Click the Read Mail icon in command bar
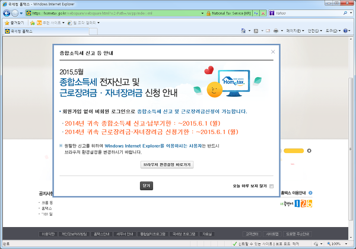This screenshot has height=249, width=356. click(268, 31)
